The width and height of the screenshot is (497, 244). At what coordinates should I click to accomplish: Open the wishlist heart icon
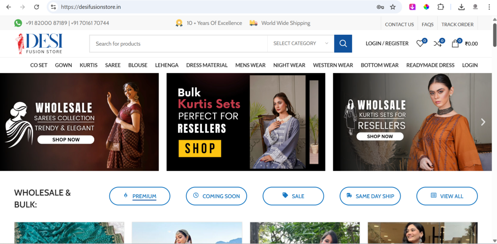pos(420,44)
